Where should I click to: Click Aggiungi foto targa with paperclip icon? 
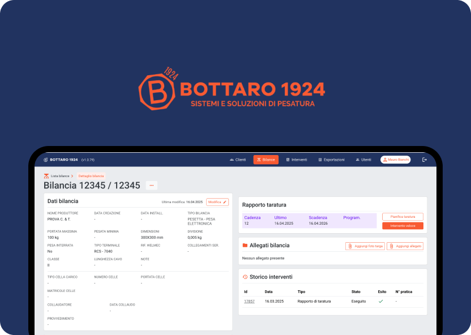[365, 246]
